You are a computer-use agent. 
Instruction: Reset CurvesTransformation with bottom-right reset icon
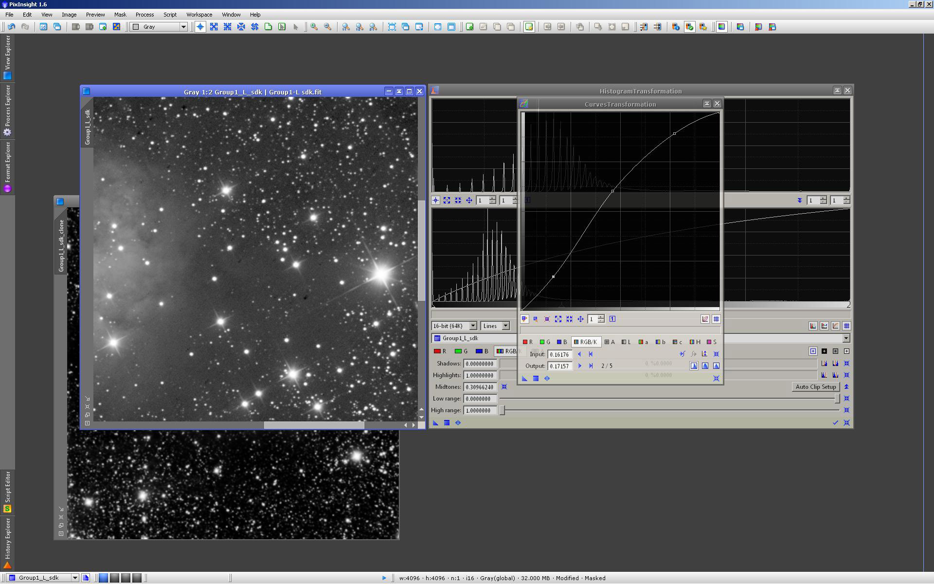coord(716,379)
